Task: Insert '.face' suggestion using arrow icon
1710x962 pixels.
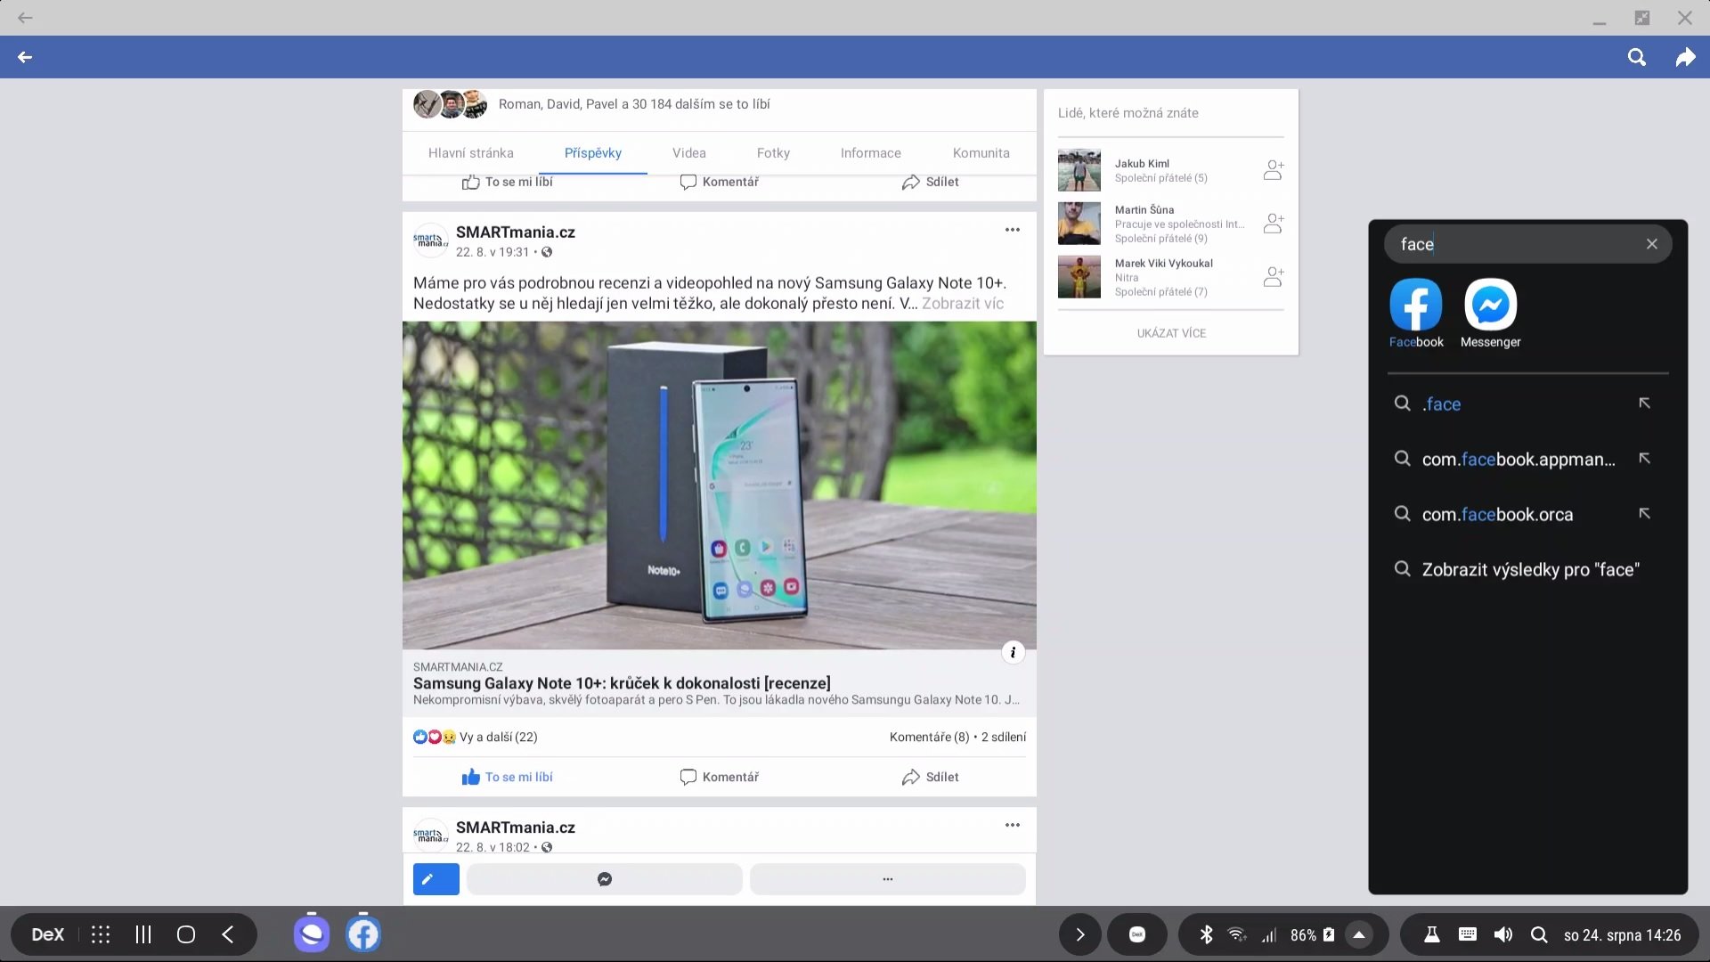Action: point(1645,404)
